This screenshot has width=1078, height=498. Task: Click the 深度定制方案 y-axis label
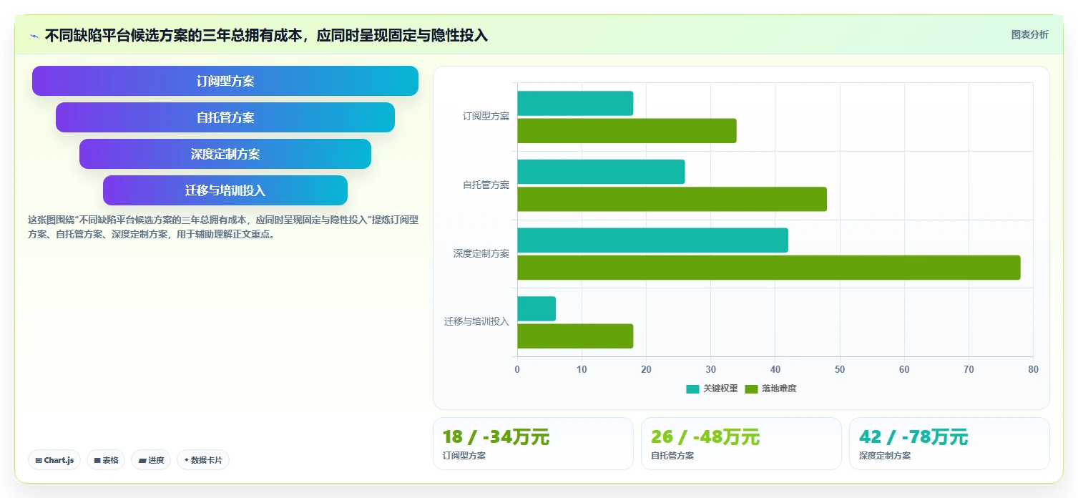tap(481, 254)
